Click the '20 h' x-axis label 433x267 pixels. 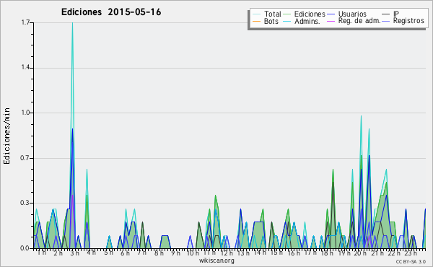(360, 253)
